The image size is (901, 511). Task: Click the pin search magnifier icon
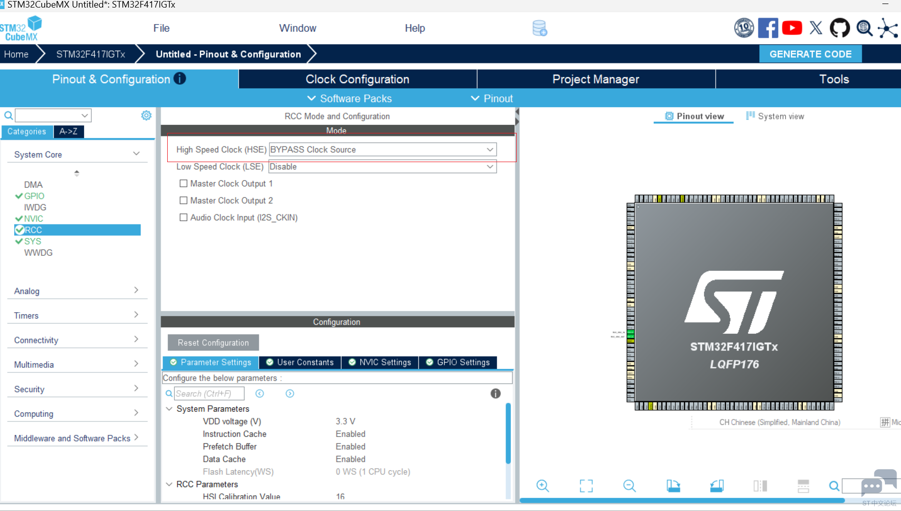[x=835, y=486]
